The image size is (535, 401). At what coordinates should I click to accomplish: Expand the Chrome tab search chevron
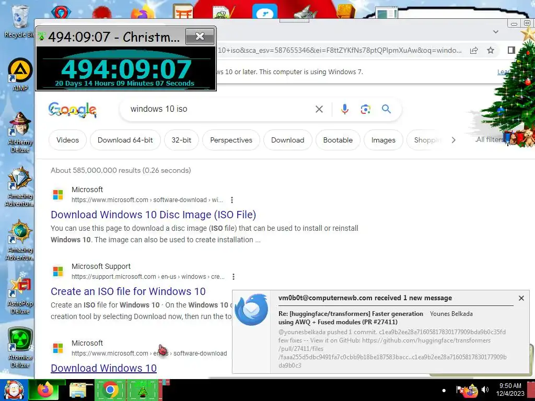pyautogui.click(x=496, y=32)
